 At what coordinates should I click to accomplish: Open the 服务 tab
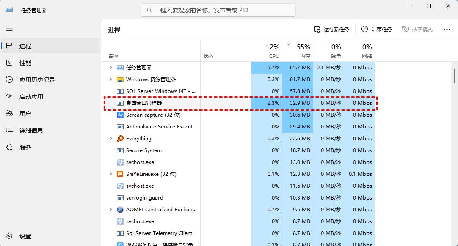50,148
